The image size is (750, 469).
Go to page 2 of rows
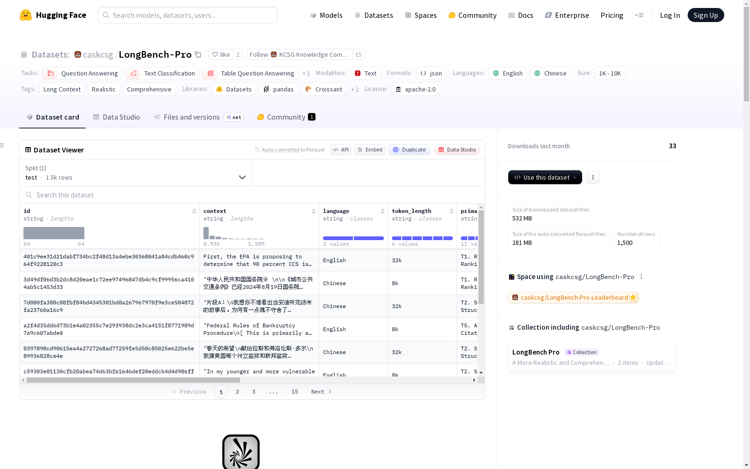[x=238, y=392]
